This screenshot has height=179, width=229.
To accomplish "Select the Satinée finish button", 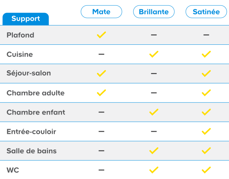I will [x=206, y=12].
